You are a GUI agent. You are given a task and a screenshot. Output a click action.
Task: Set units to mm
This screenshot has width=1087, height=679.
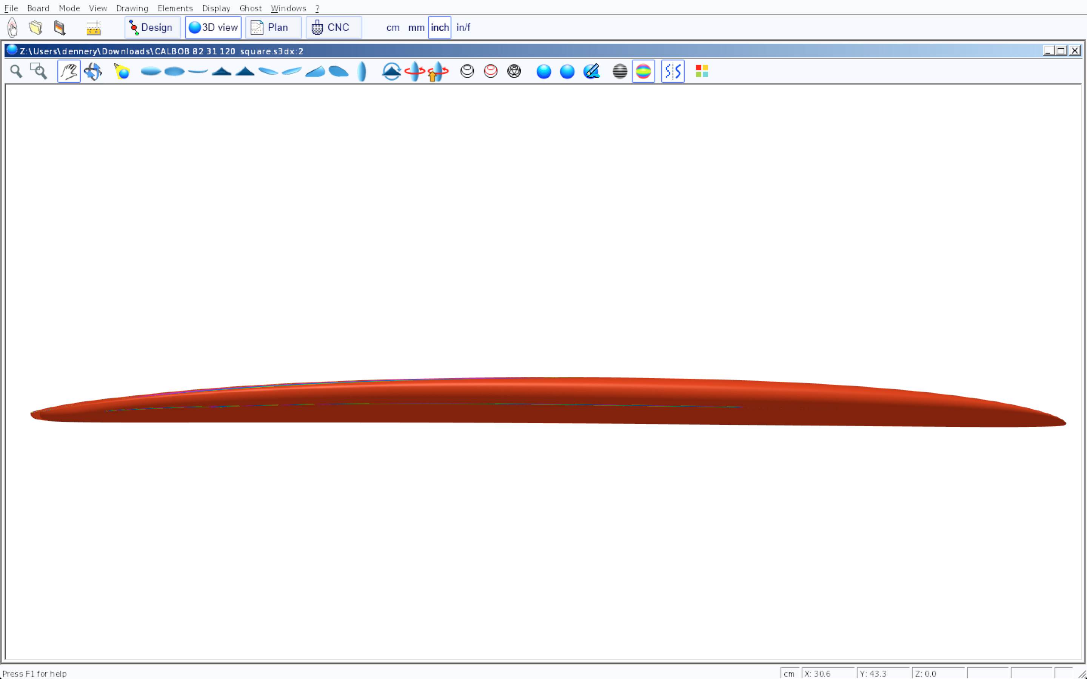click(x=416, y=28)
